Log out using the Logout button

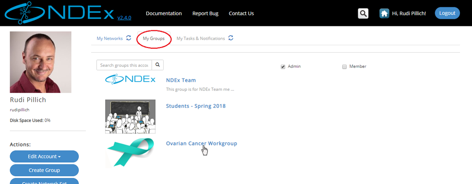(x=447, y=13)
